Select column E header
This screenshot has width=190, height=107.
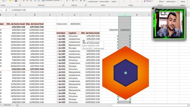50,15
